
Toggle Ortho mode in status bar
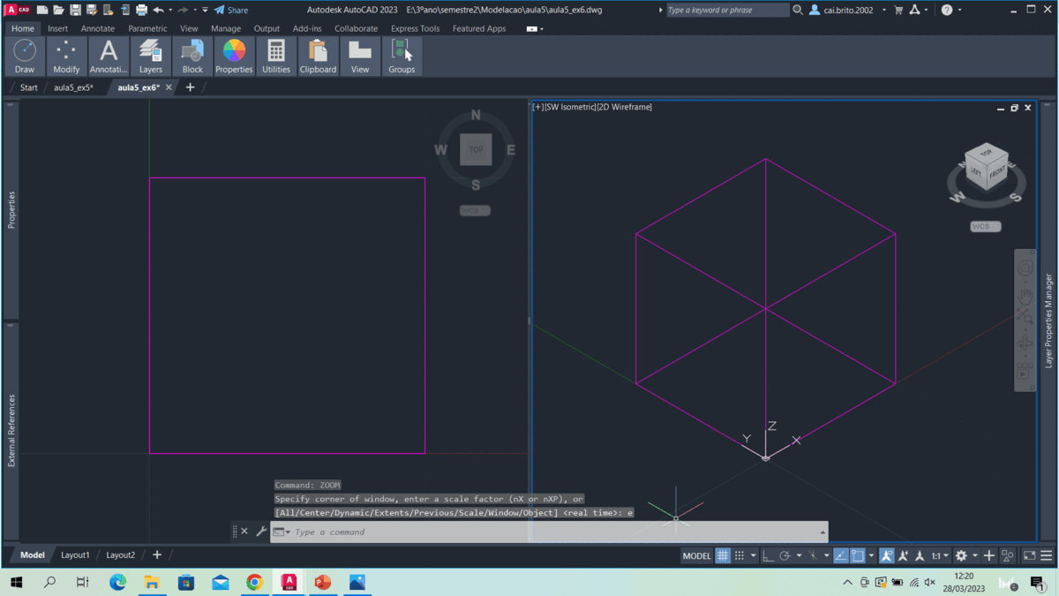(768, 555)
